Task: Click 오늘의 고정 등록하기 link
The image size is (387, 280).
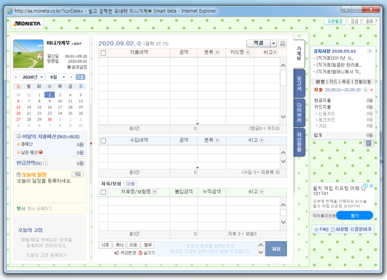Action: pyautogui.click(x=46, y=255)
